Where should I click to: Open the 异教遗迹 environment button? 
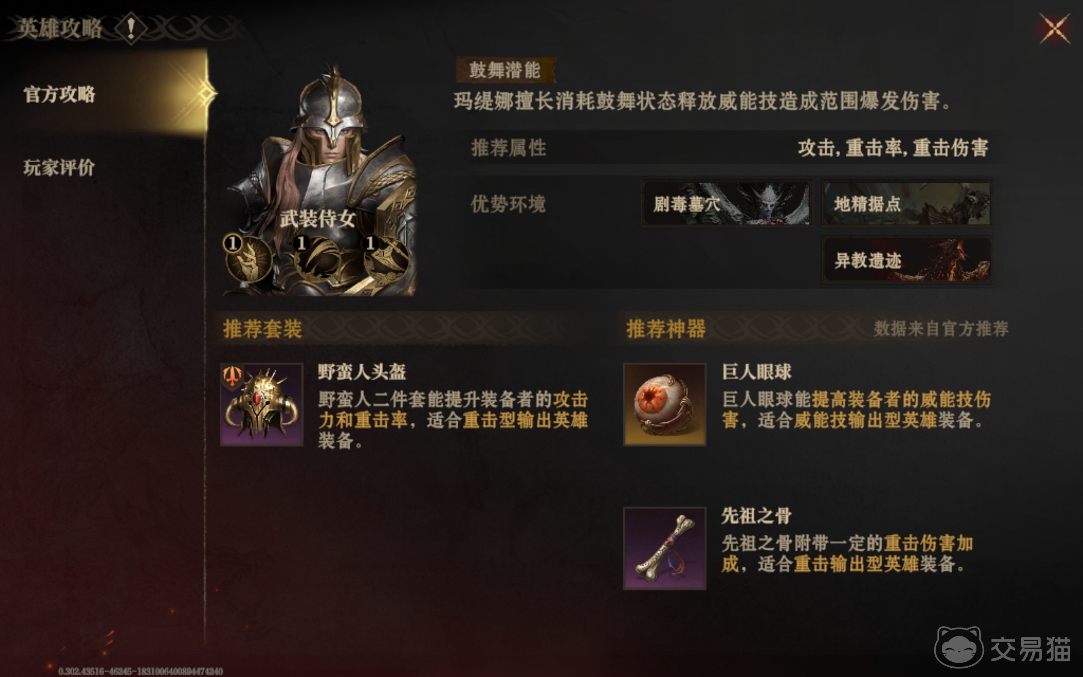(x=907, y=260)
